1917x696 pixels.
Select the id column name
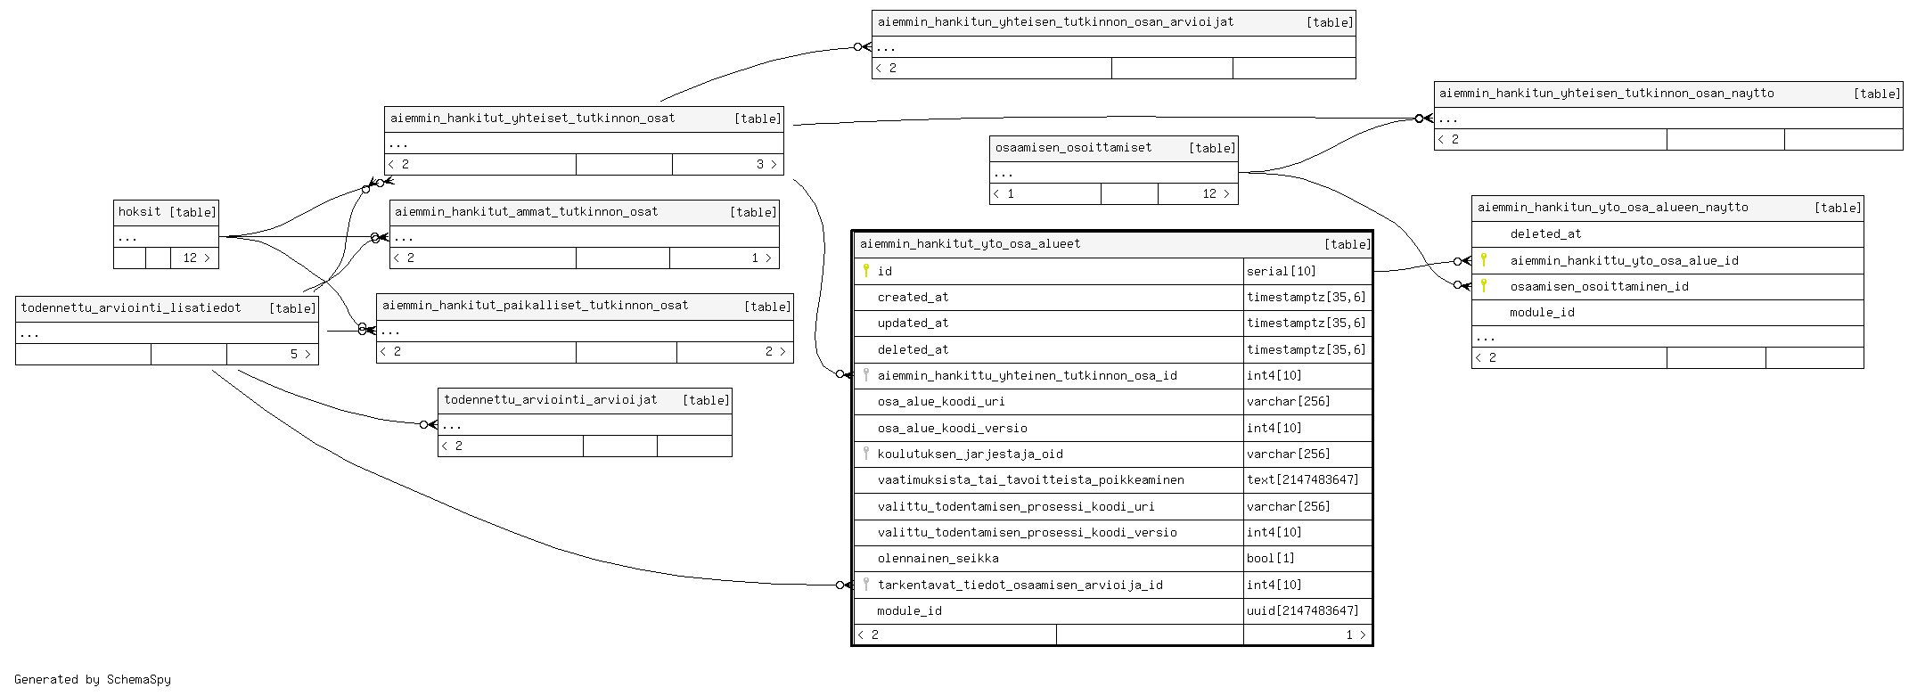click(884, 271)
